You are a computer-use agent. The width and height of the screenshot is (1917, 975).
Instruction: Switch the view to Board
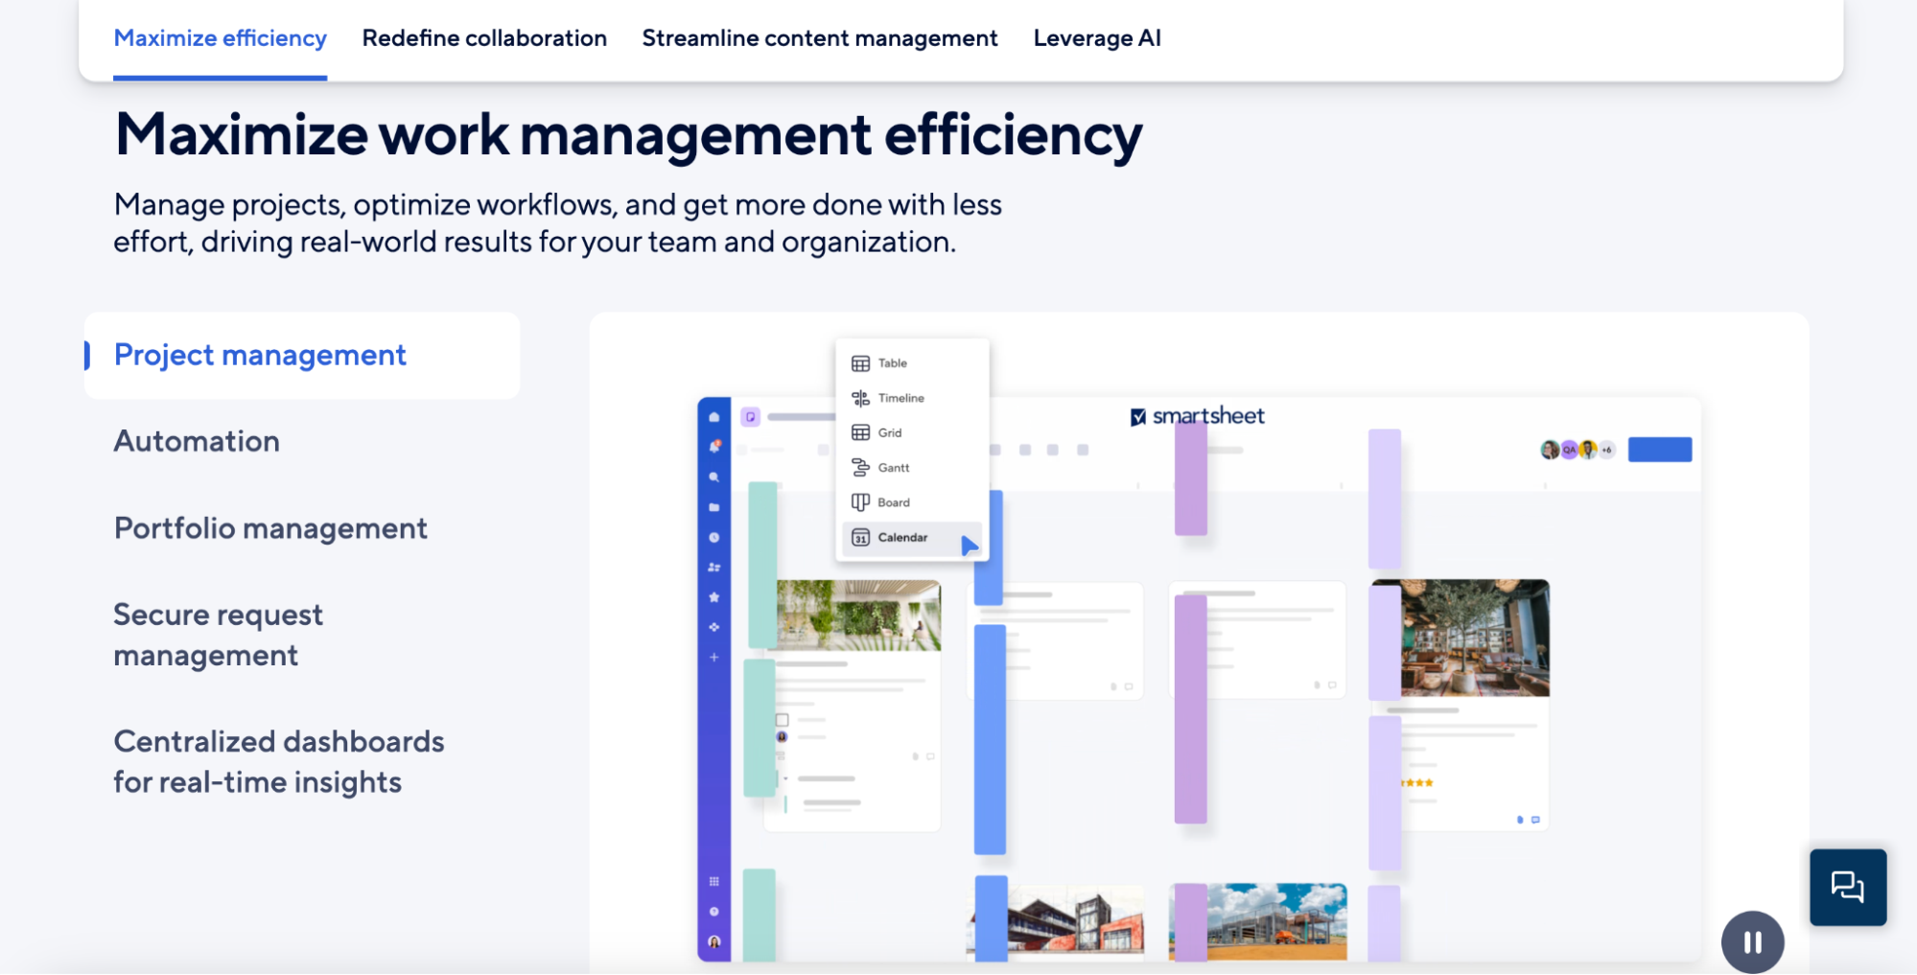tap(893, 501)
